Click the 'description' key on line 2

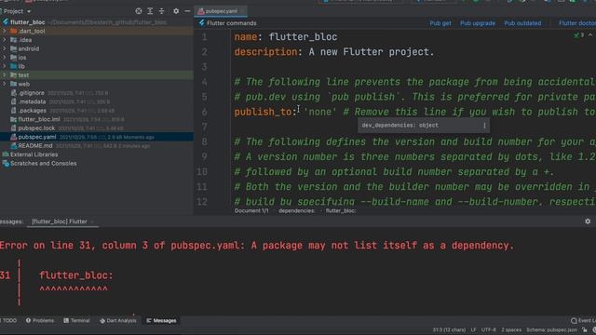click(265, 52)
